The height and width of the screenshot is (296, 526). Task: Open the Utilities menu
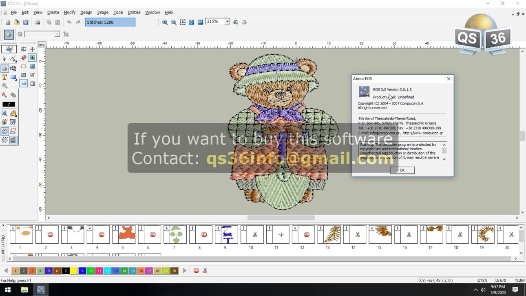(134, 13)
